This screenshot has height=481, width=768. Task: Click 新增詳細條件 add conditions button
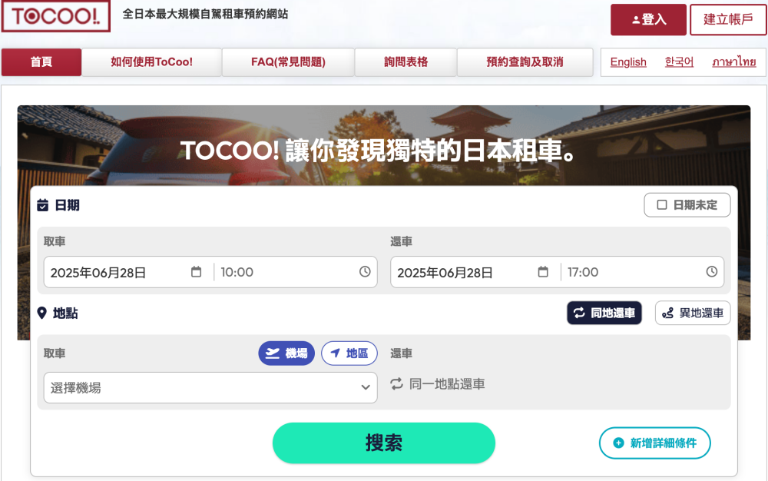coord(655,443)
